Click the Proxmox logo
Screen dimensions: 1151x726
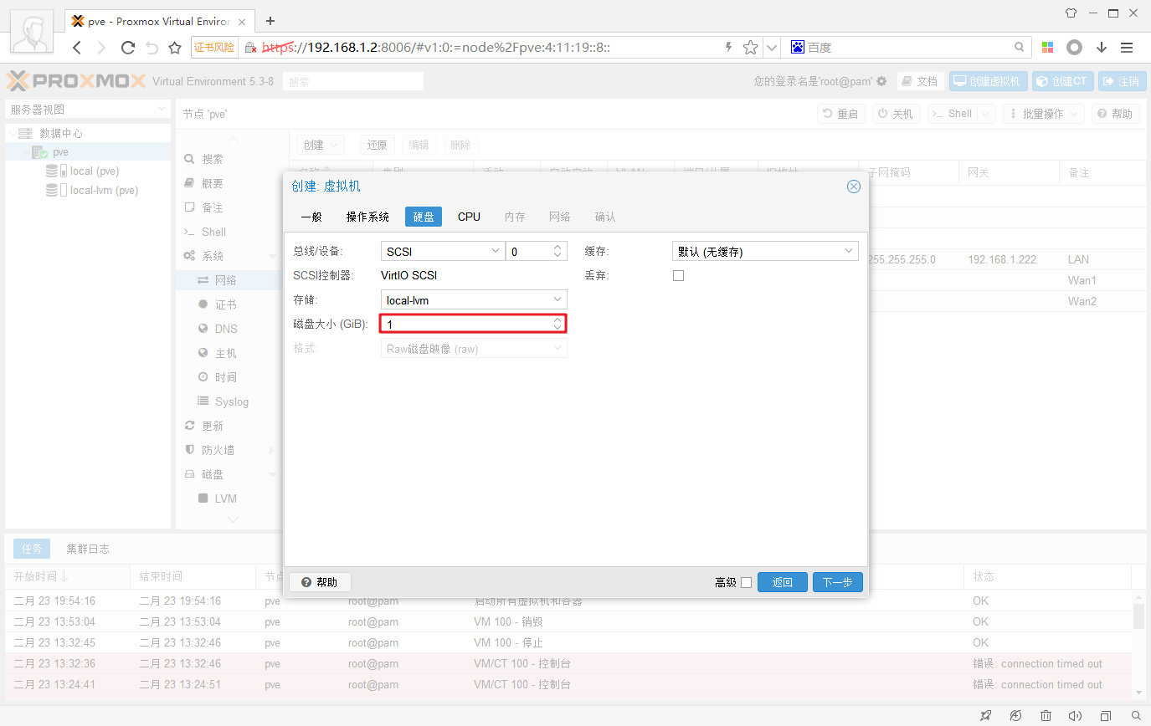pyautogui.click(x=76, y=81)
